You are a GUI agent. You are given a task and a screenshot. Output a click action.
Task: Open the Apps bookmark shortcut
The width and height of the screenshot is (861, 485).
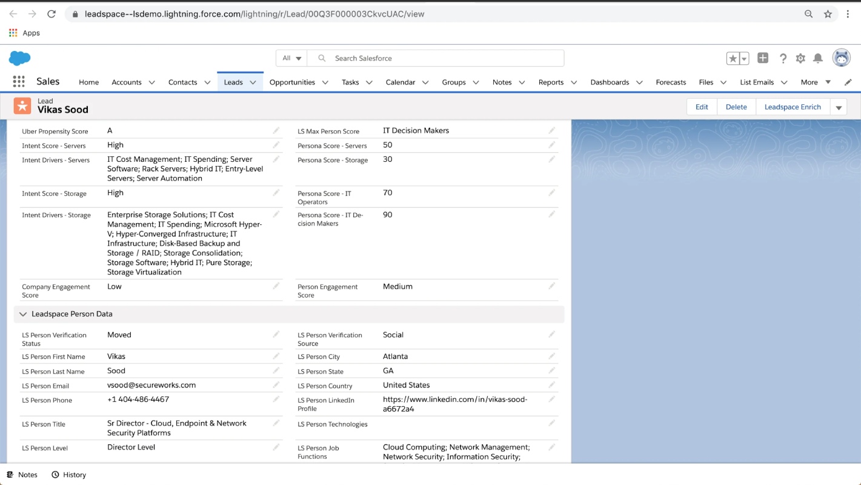point(24,33)
